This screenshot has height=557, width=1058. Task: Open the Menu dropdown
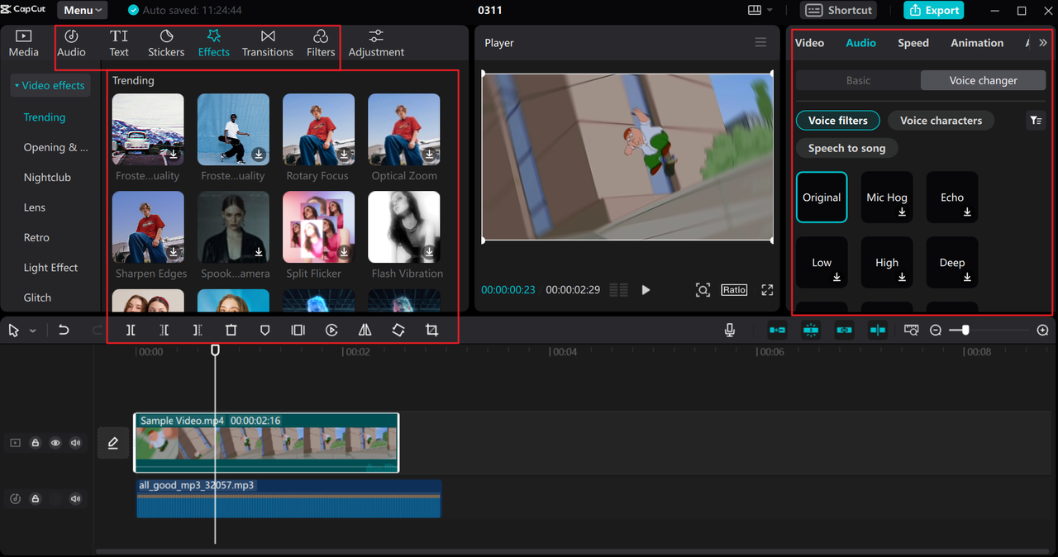pyautogui.click(x=82, y=10)
